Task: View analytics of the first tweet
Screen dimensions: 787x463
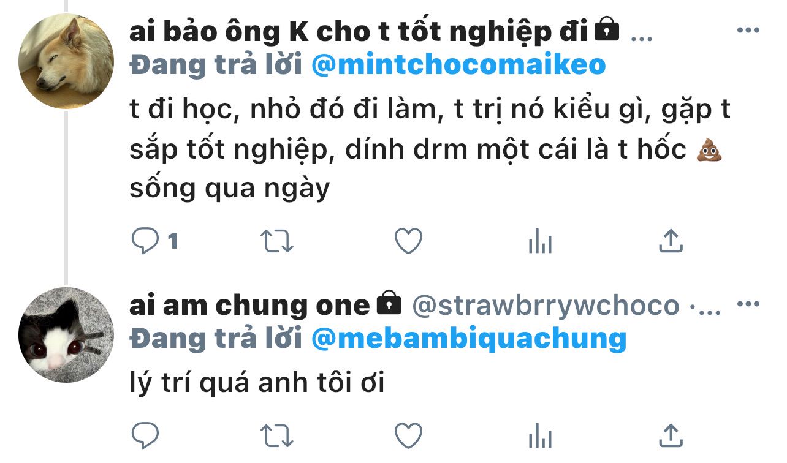Action: (540, 241)
